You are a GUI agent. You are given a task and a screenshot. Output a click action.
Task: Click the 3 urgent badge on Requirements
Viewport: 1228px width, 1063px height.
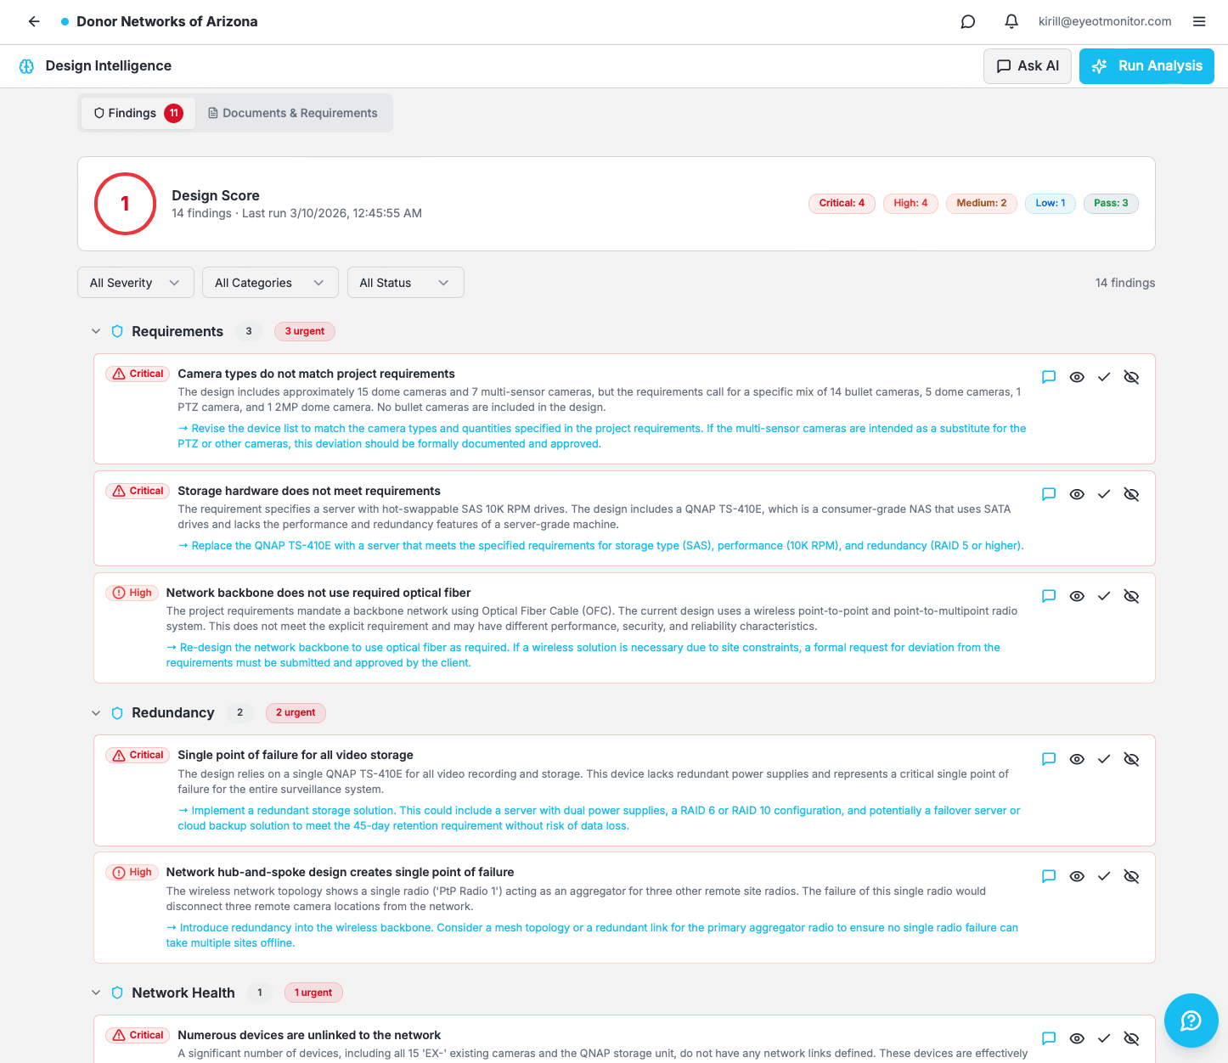305,331
